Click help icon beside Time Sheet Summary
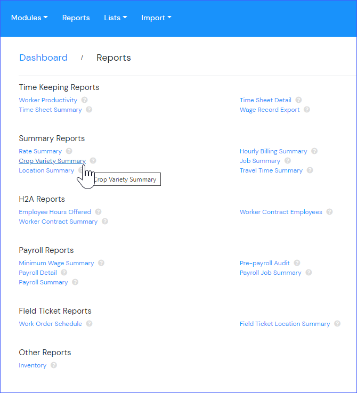 89,110
